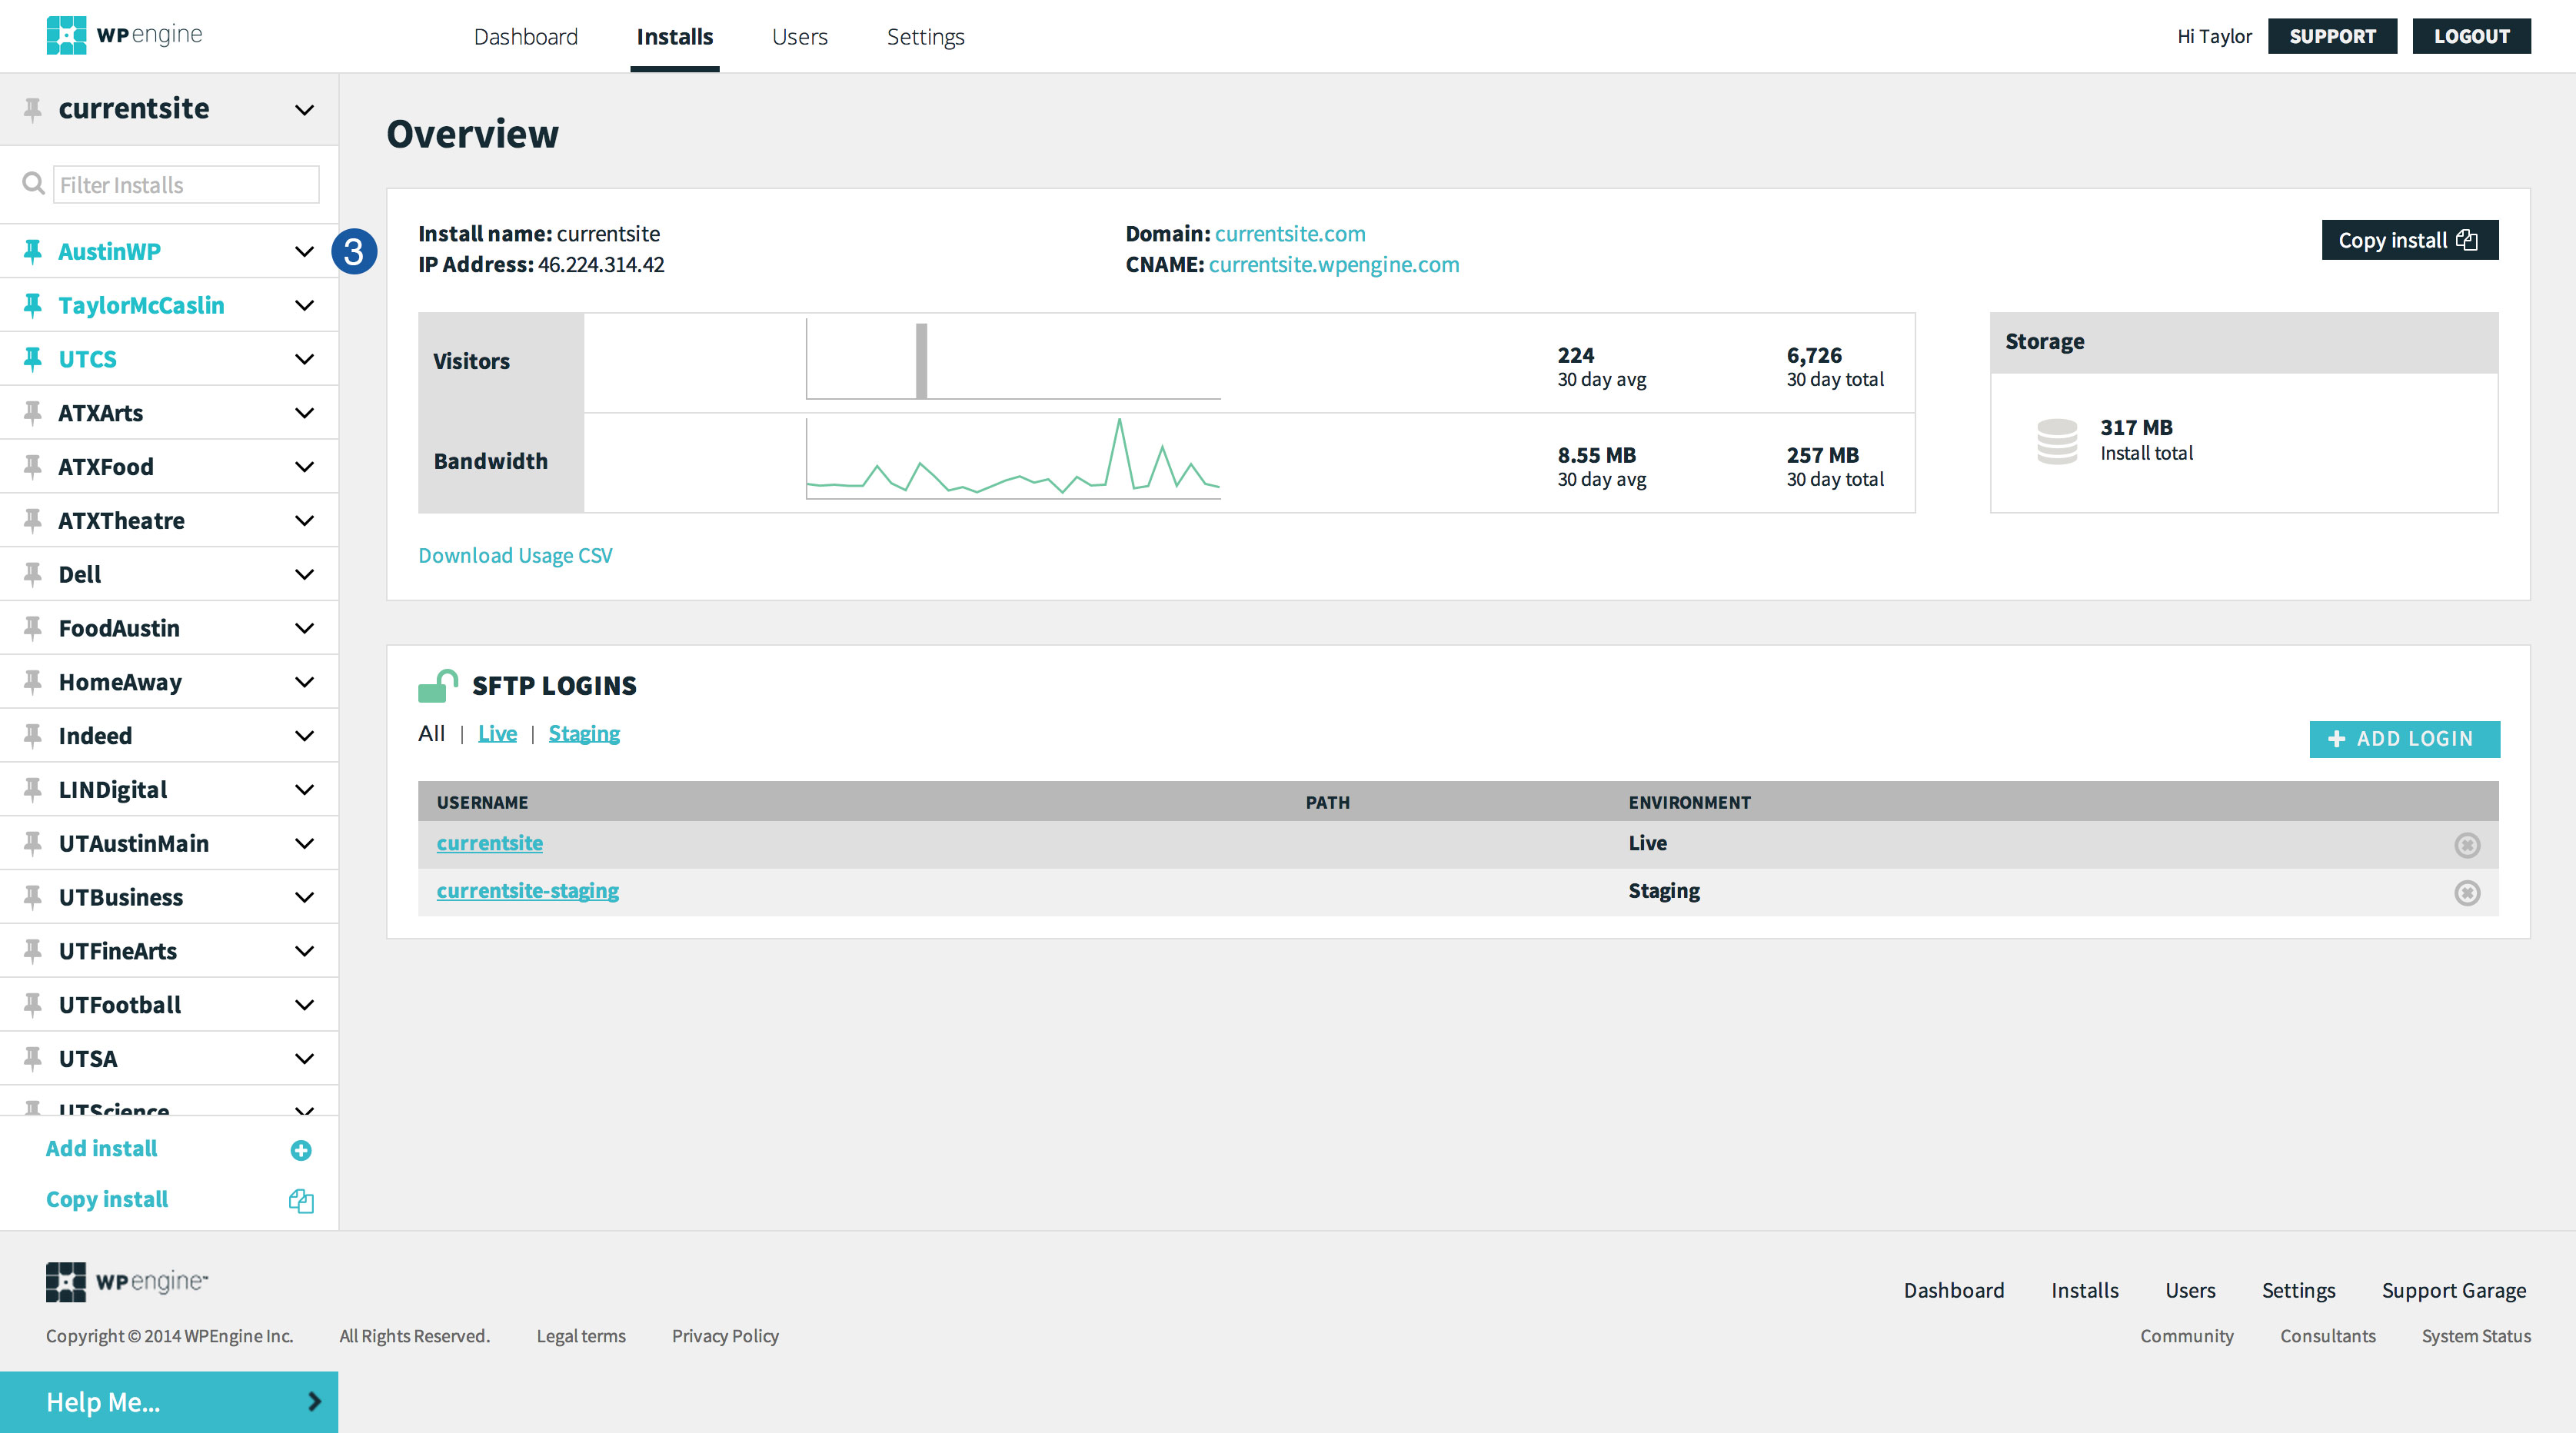Image resolution: width=2576 pixels, height=1433 pixels.
Task: Select the UTAustinMain install name
Action: click(x=134, y=844)
